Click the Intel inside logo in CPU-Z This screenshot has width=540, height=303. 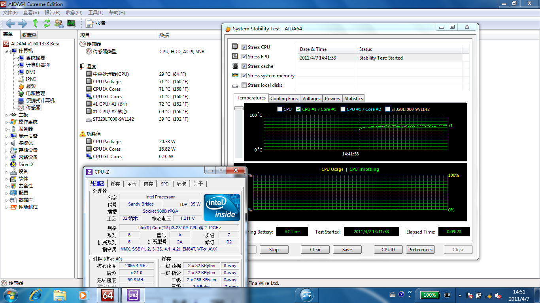coord(222,207)
